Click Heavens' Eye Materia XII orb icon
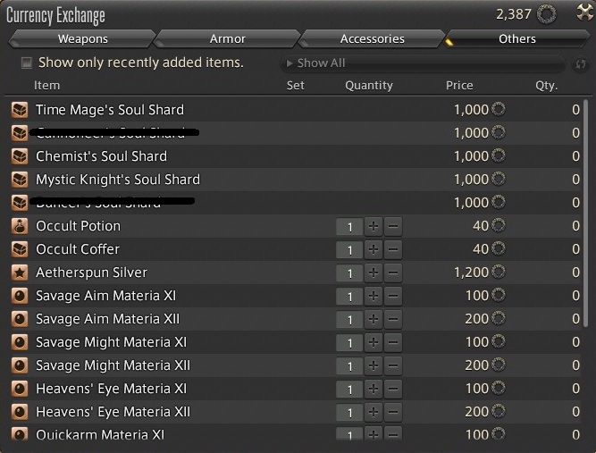 20,412
